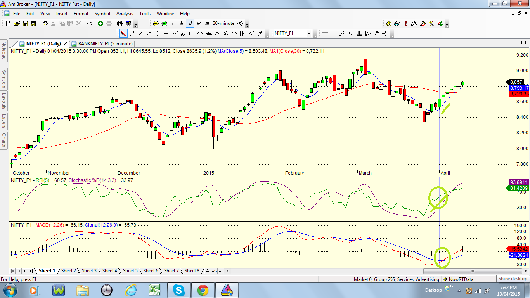This screenshot has width=530, height=298.
Task: Toggle the sheet lock icon
Action: click(x=208, y=271)
